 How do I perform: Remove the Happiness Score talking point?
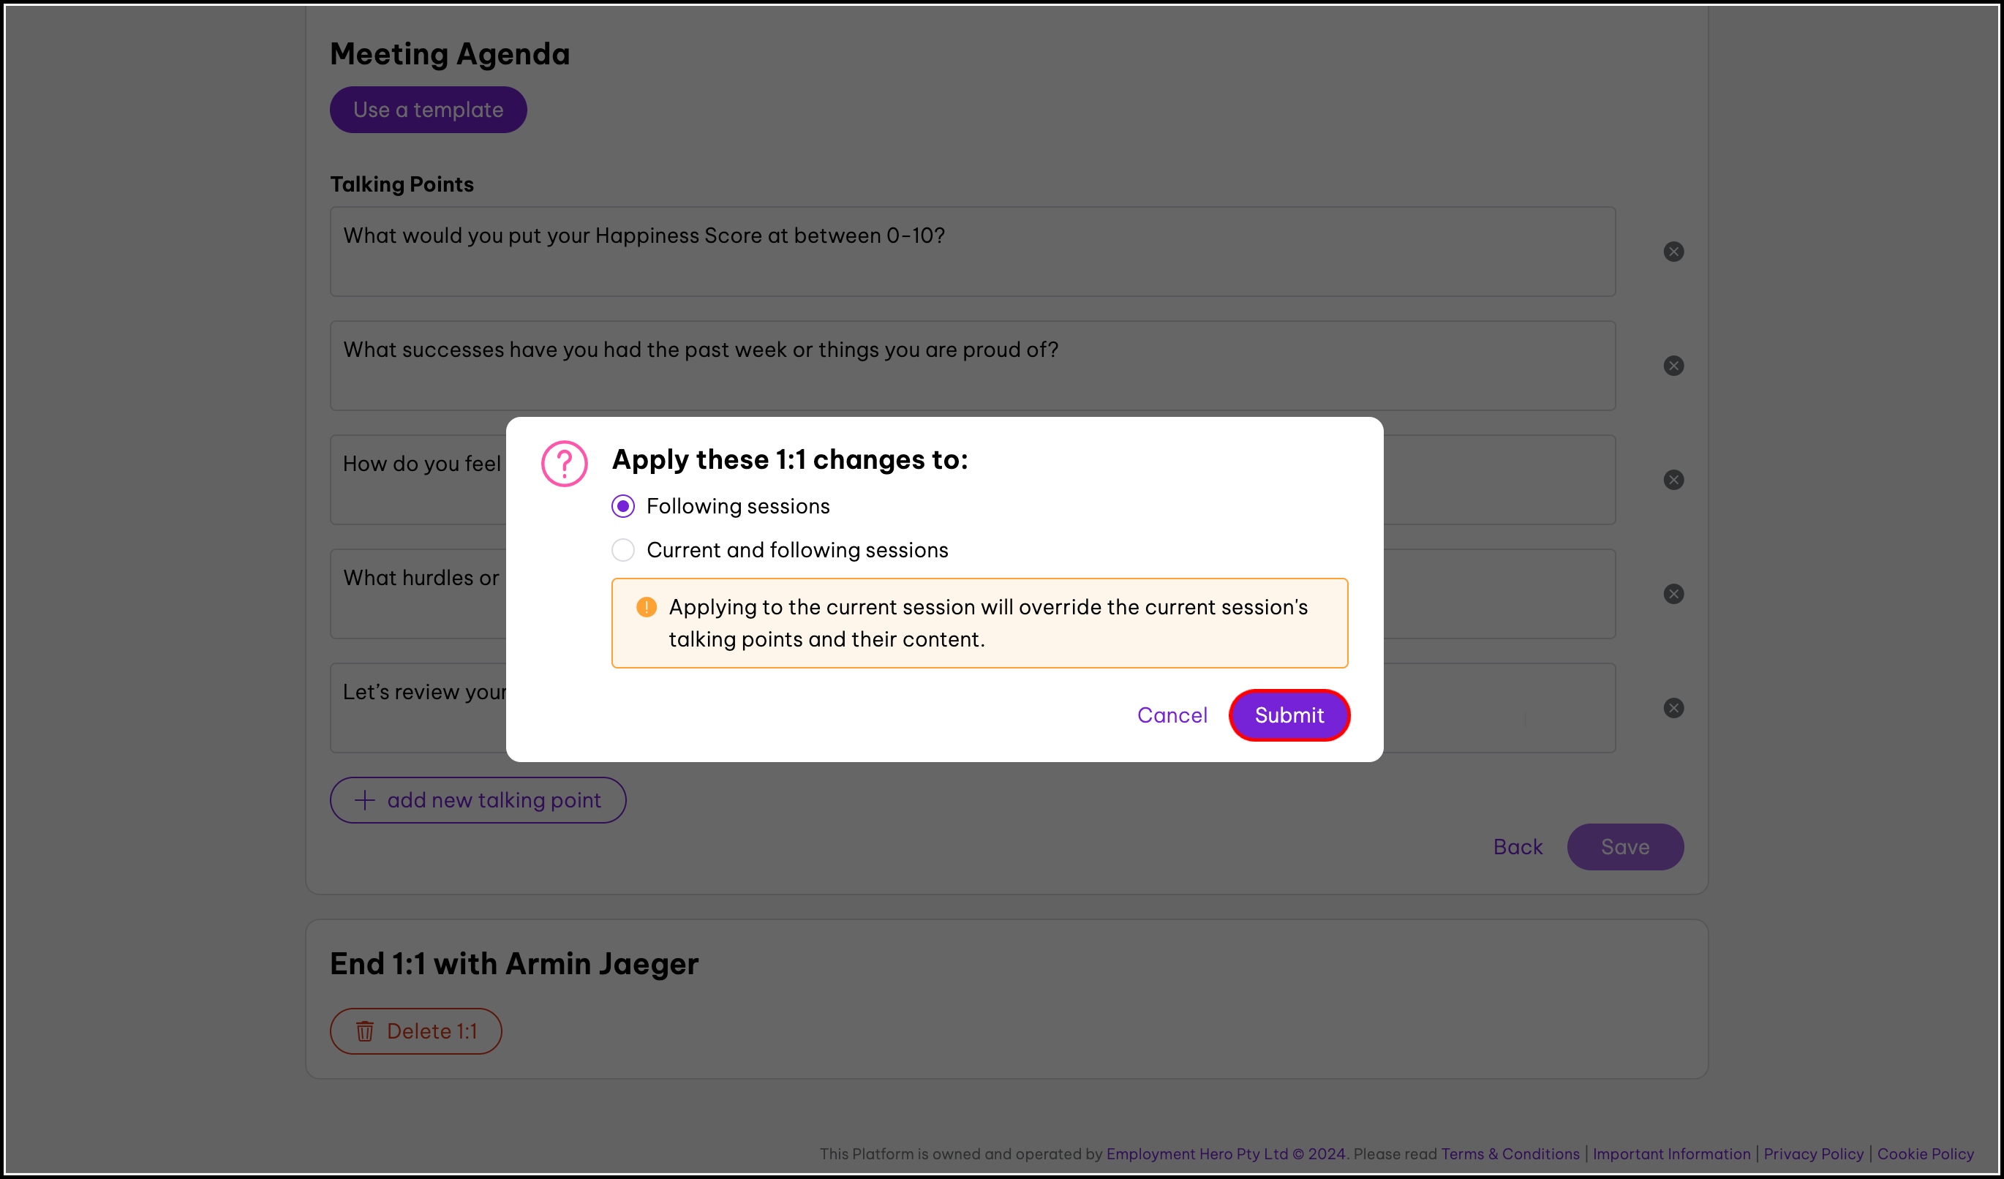point(1673,251)
